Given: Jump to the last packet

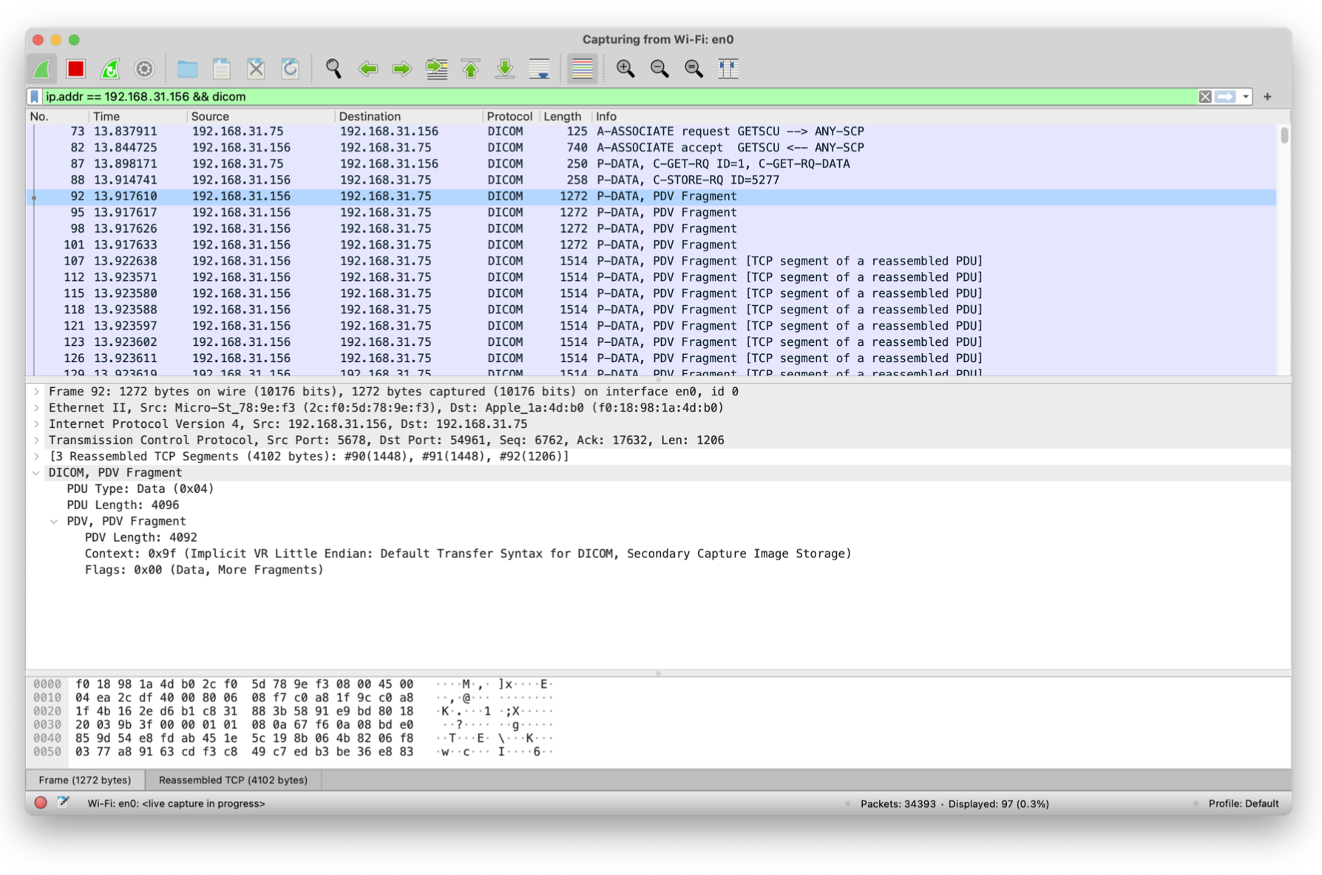Looking at the screenshot, I should [x=504, y=68].
